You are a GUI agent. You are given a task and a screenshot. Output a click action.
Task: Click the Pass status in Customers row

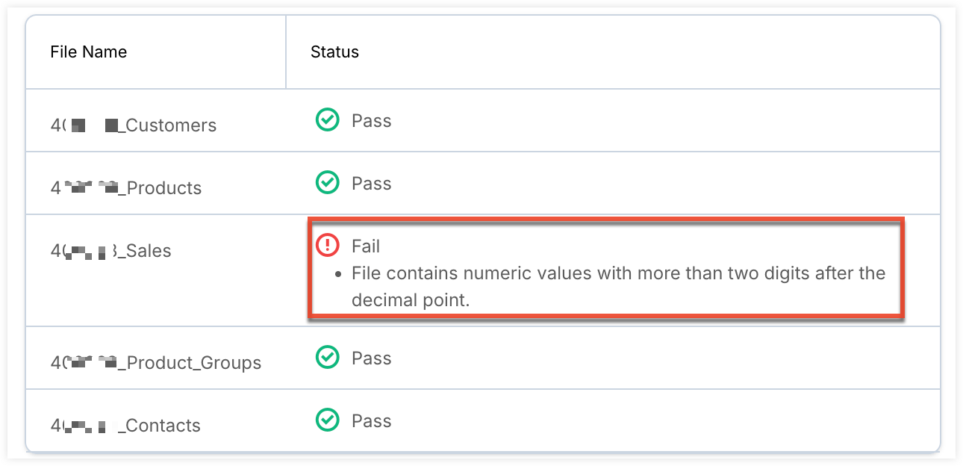coord(371,121)
